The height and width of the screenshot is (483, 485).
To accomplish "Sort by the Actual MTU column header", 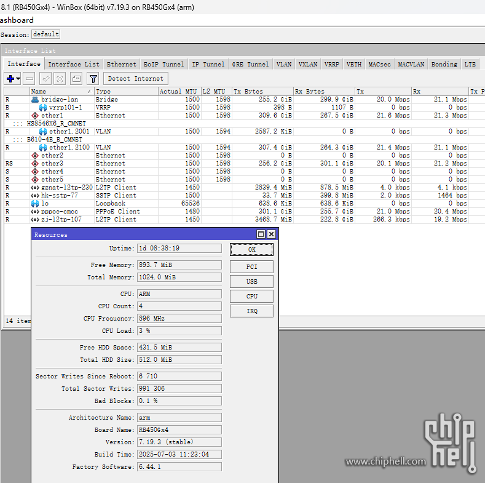I will pos(179,91).
